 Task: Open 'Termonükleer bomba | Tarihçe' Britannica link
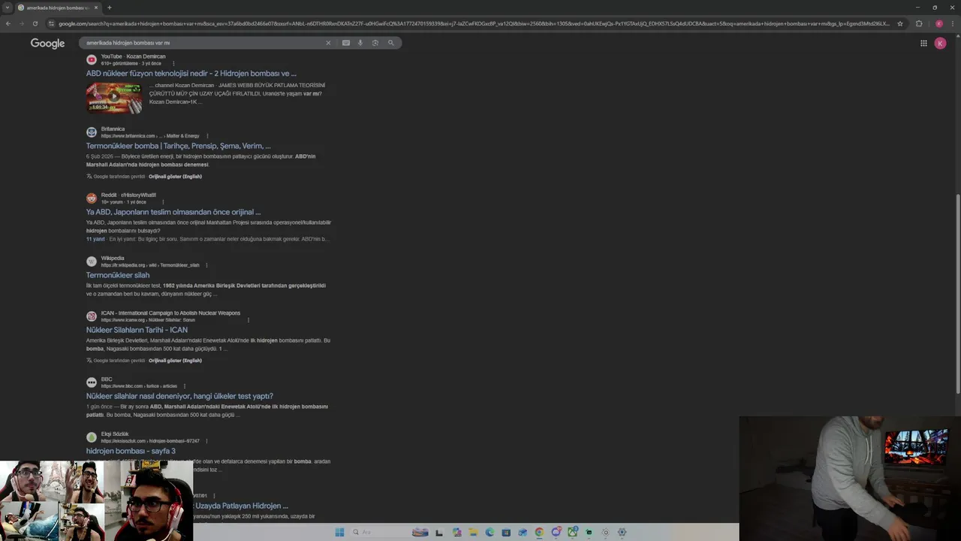(178, 146)
